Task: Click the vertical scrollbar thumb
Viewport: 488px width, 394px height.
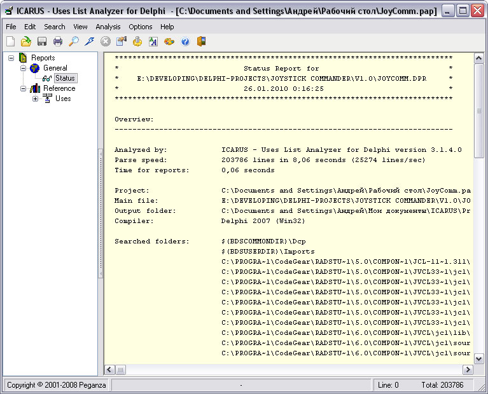Action: coord(478,111)
